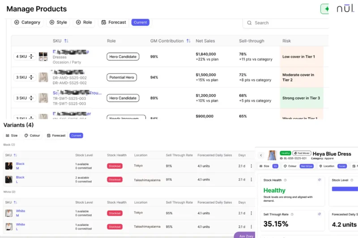The height and width of the screenshot is (238, 358).
Task: Click the Stockout badge for Black M
Action: click(x=115, y=166)
